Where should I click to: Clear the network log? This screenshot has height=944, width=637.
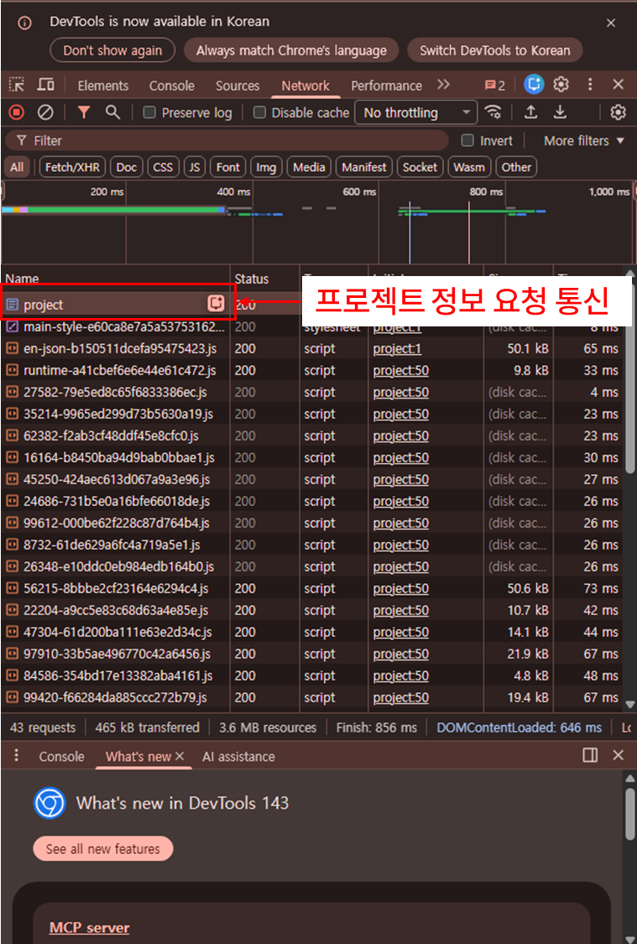point(46,112)
